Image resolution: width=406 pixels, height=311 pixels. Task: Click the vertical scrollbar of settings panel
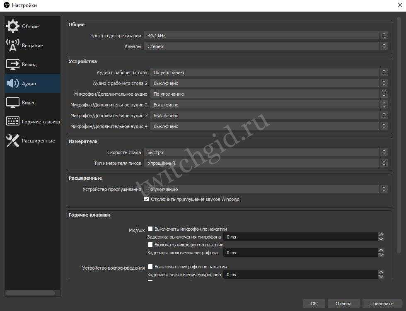pyautogui.click(x=399, y=136)
